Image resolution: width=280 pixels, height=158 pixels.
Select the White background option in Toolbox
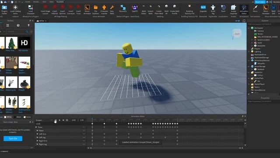pos(8,117)
